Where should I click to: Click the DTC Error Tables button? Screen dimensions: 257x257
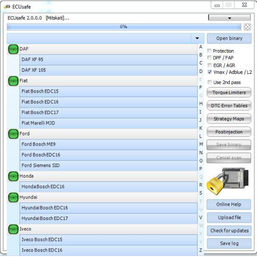(230, 105)
